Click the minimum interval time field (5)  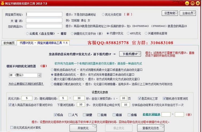coord(63,98)
